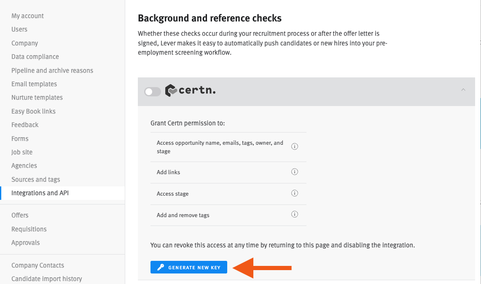Toggle the Certn integration switch
Viewport: 481px width, 284px height.
[153, 91]
